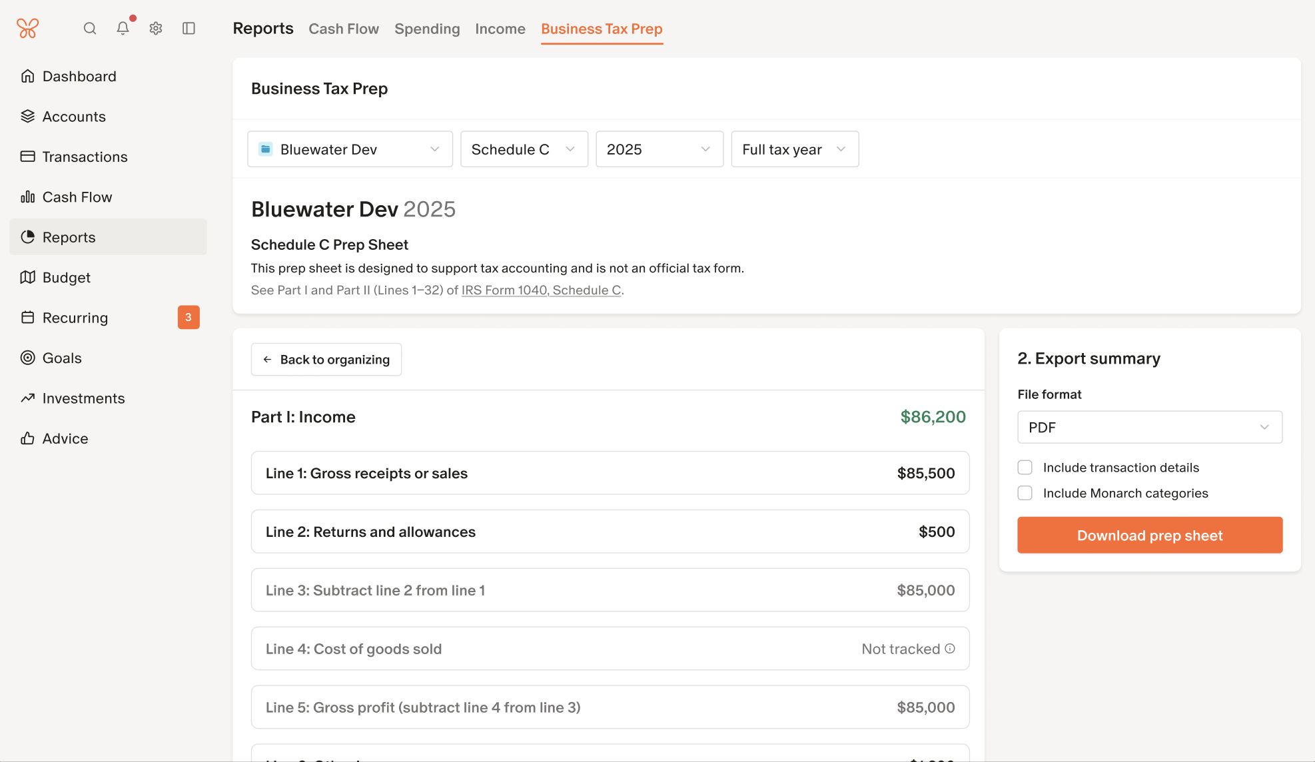Screen dimensions: 1315x762
Task: Open notifications bell icon
Action: tap(123, 28)
